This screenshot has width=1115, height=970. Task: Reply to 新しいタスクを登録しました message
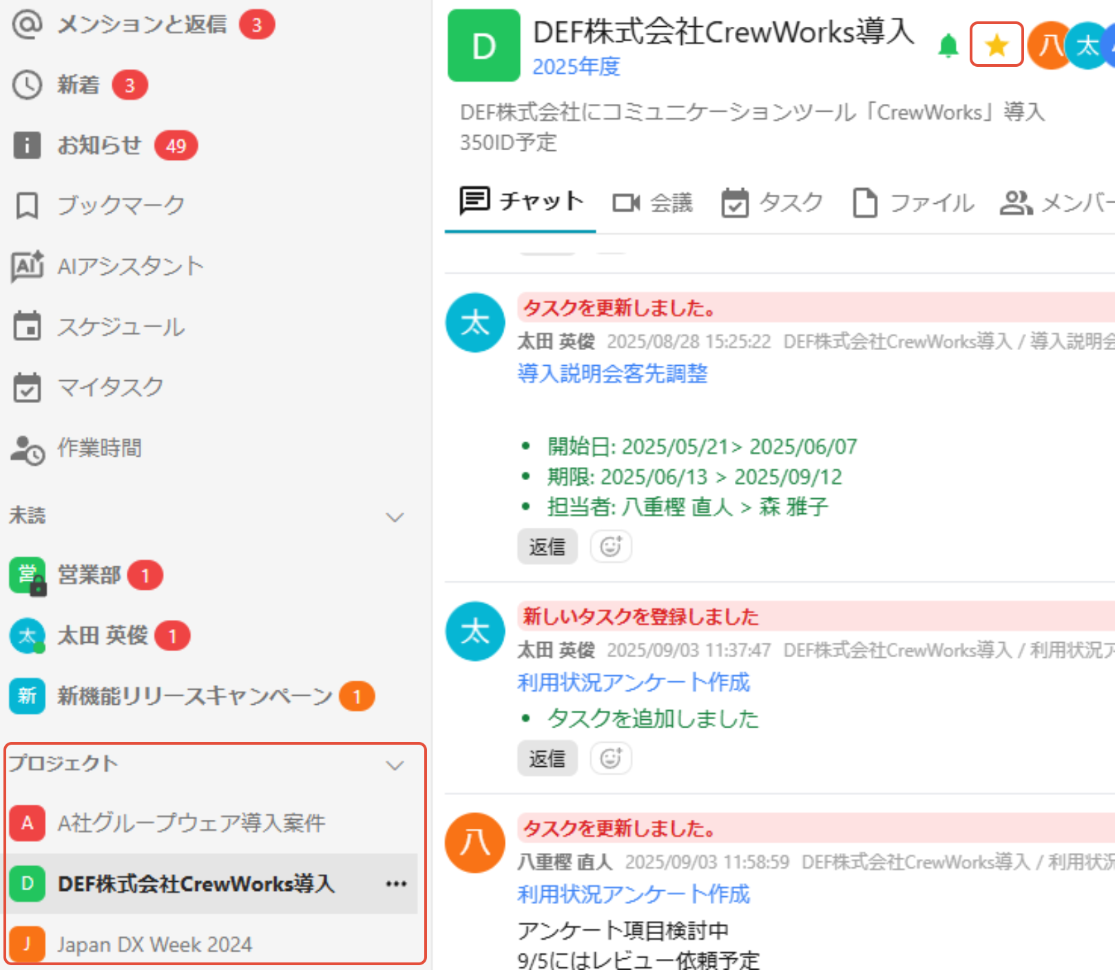point(548,759)
